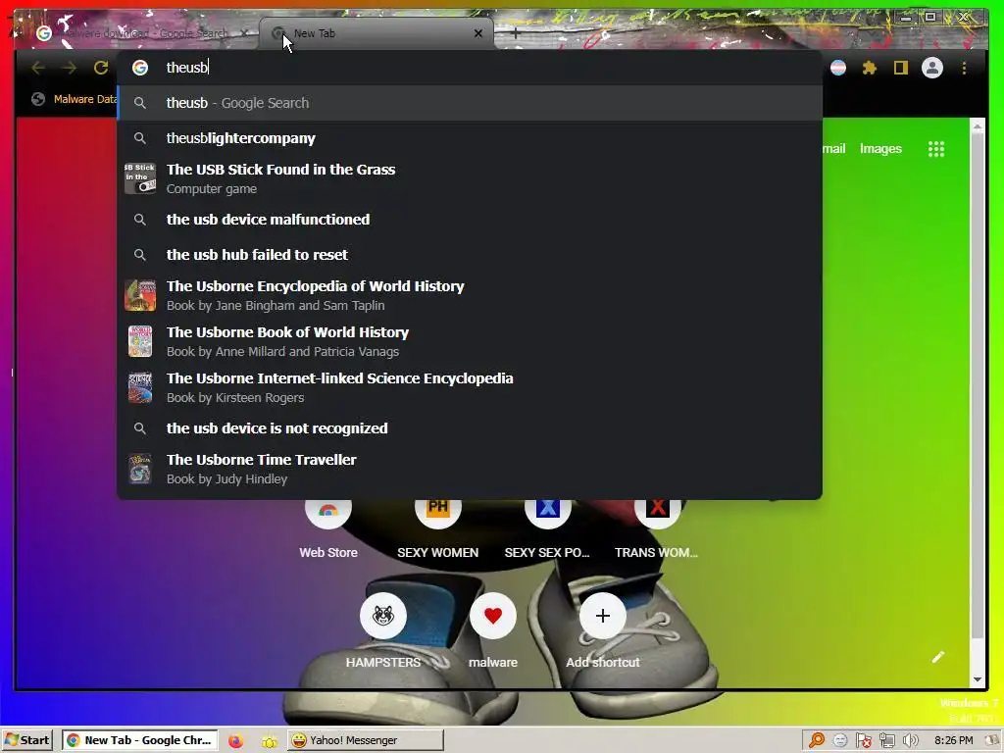
Task: Open the Web Store shortcut
Action: [x=328, y=527]
